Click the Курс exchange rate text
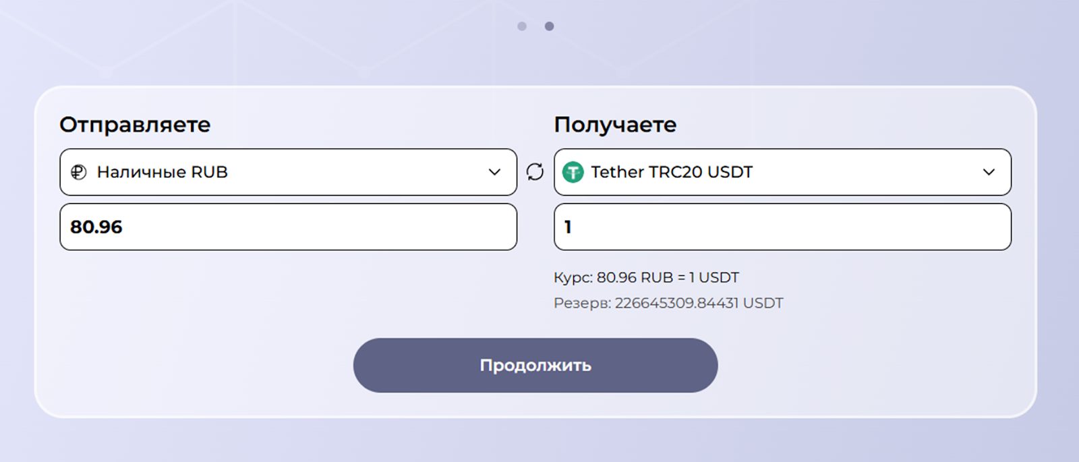This screenshot has width=1079, height=462. (645, 277)
